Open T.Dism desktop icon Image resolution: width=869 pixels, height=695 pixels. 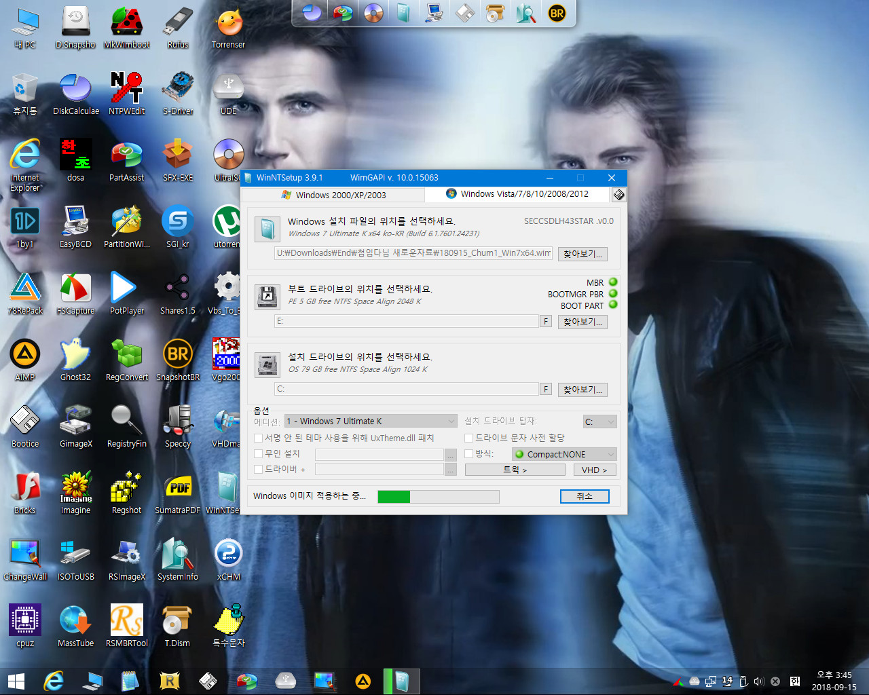pos(178,626)
